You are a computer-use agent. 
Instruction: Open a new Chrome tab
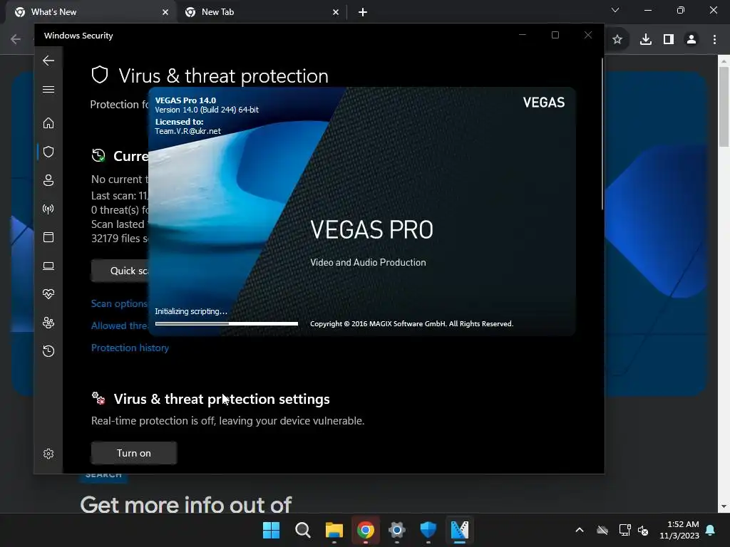coord(363,13)
